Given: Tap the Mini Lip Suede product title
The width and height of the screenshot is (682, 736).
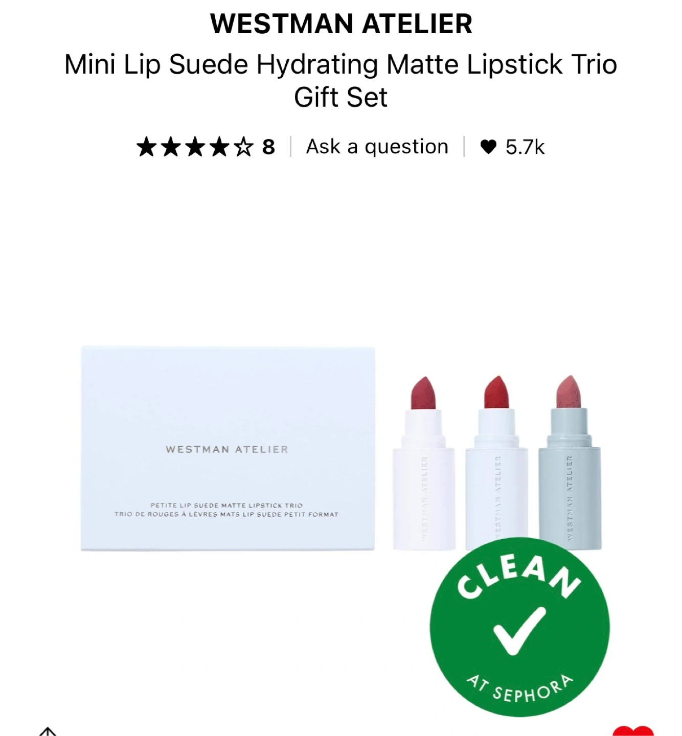Looking at the screenshot, I should pos(341,81).
